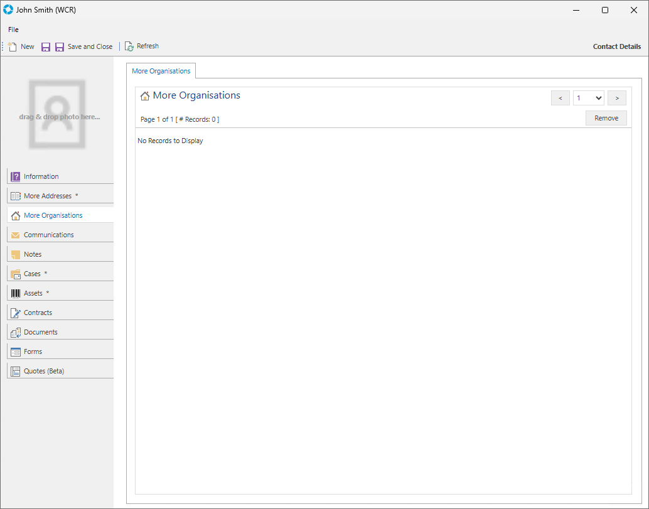Image resolution: width=649 pixels, height=509 pixels.
Task: Click the Remove button
Action: (x=606, y=118)
